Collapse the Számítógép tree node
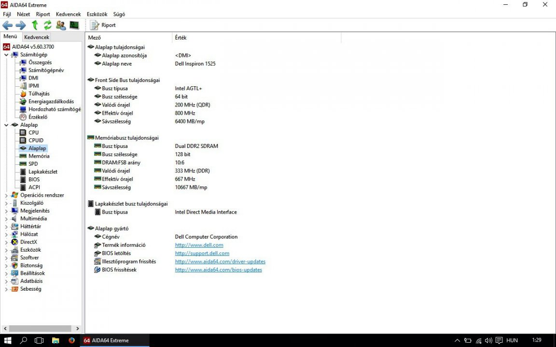 pos(6,54)
